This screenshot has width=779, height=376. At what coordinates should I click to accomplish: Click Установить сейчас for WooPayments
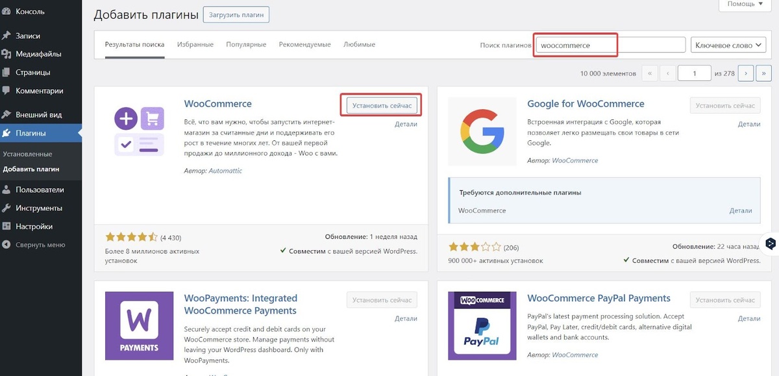[x=382, y=300]
